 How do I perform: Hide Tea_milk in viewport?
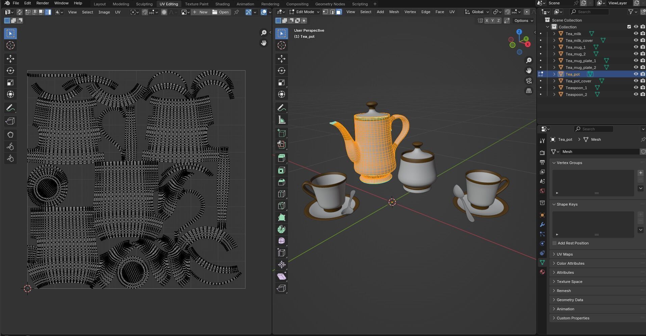click(x=636, y=34)
